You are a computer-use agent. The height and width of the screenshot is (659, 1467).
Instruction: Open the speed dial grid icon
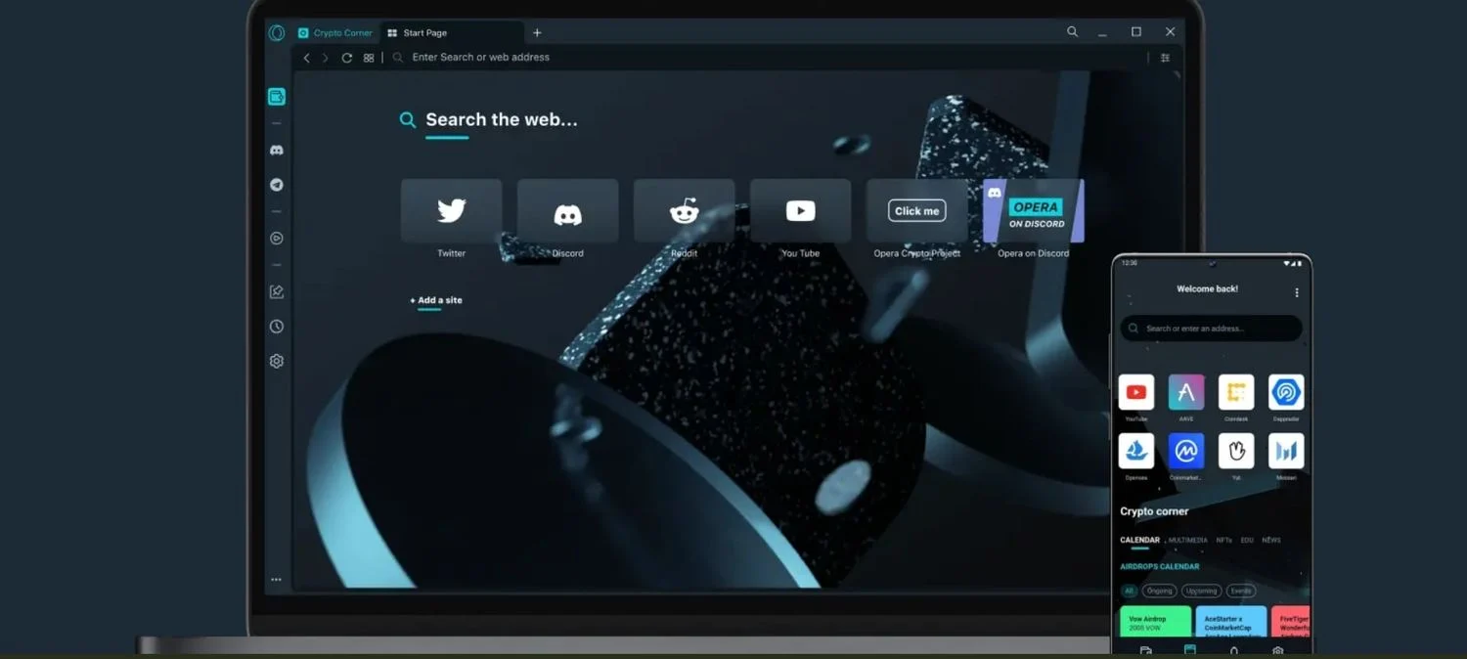(369, 58)
